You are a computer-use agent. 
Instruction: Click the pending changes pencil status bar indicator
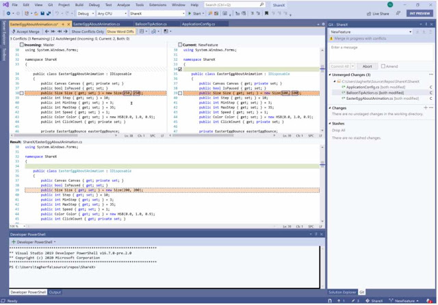[x=355, y=301]
